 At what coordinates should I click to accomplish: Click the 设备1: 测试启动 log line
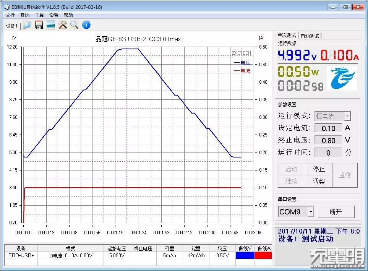[306, 239]
